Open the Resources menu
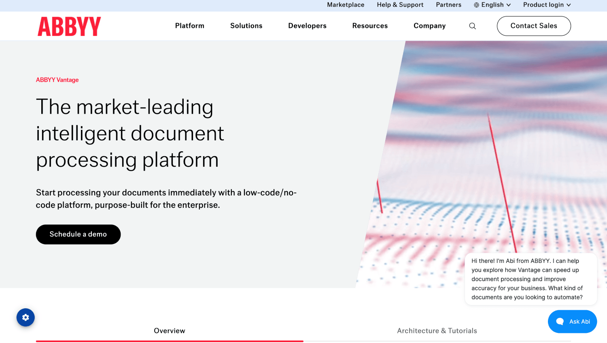Viewport: 607px width, 343px height. pyautogui.click(x=370, y=26)
